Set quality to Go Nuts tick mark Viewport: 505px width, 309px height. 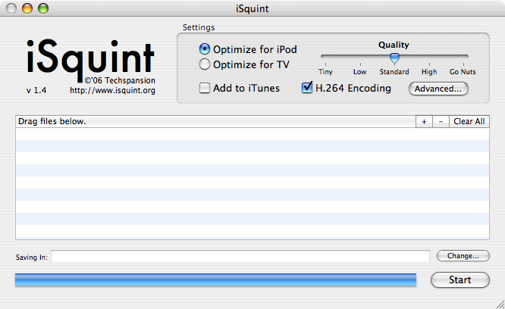click(463, 64)
